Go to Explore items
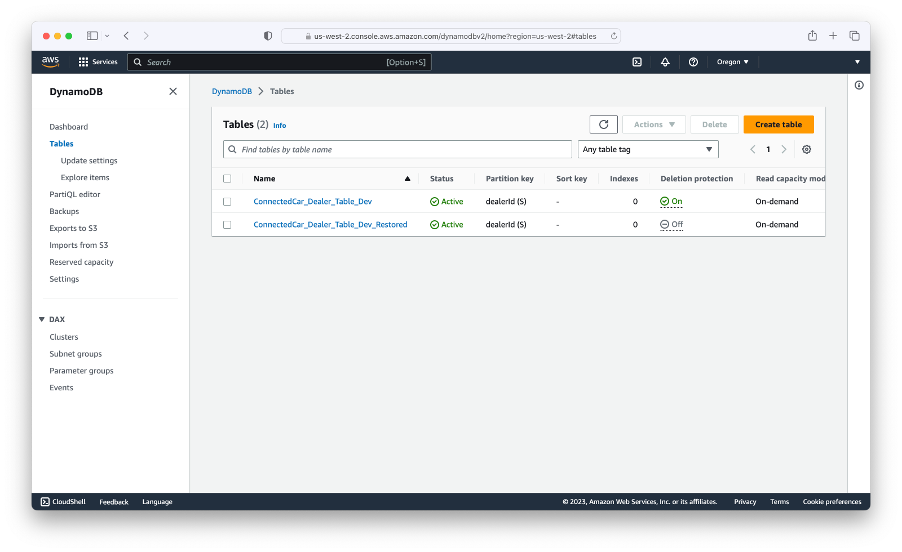Viewport: 902px width, 552px height. [x=85, y=177]
